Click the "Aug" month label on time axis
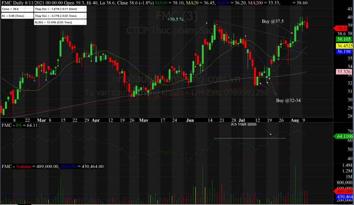 295,121
